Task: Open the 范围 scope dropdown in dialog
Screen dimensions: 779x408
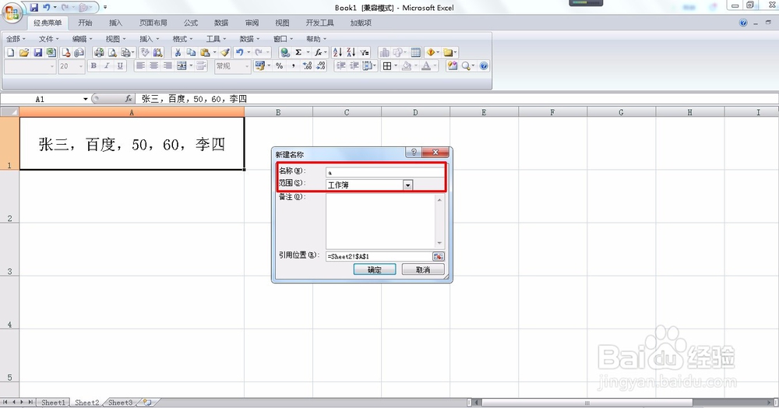Action: click(407, 185)
